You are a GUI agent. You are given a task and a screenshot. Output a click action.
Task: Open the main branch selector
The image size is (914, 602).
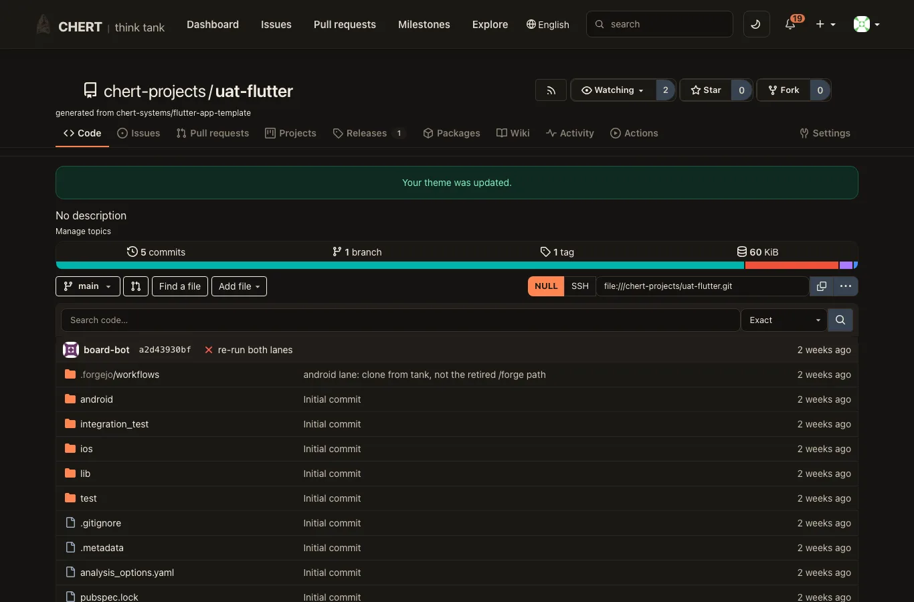pos(88,286)
